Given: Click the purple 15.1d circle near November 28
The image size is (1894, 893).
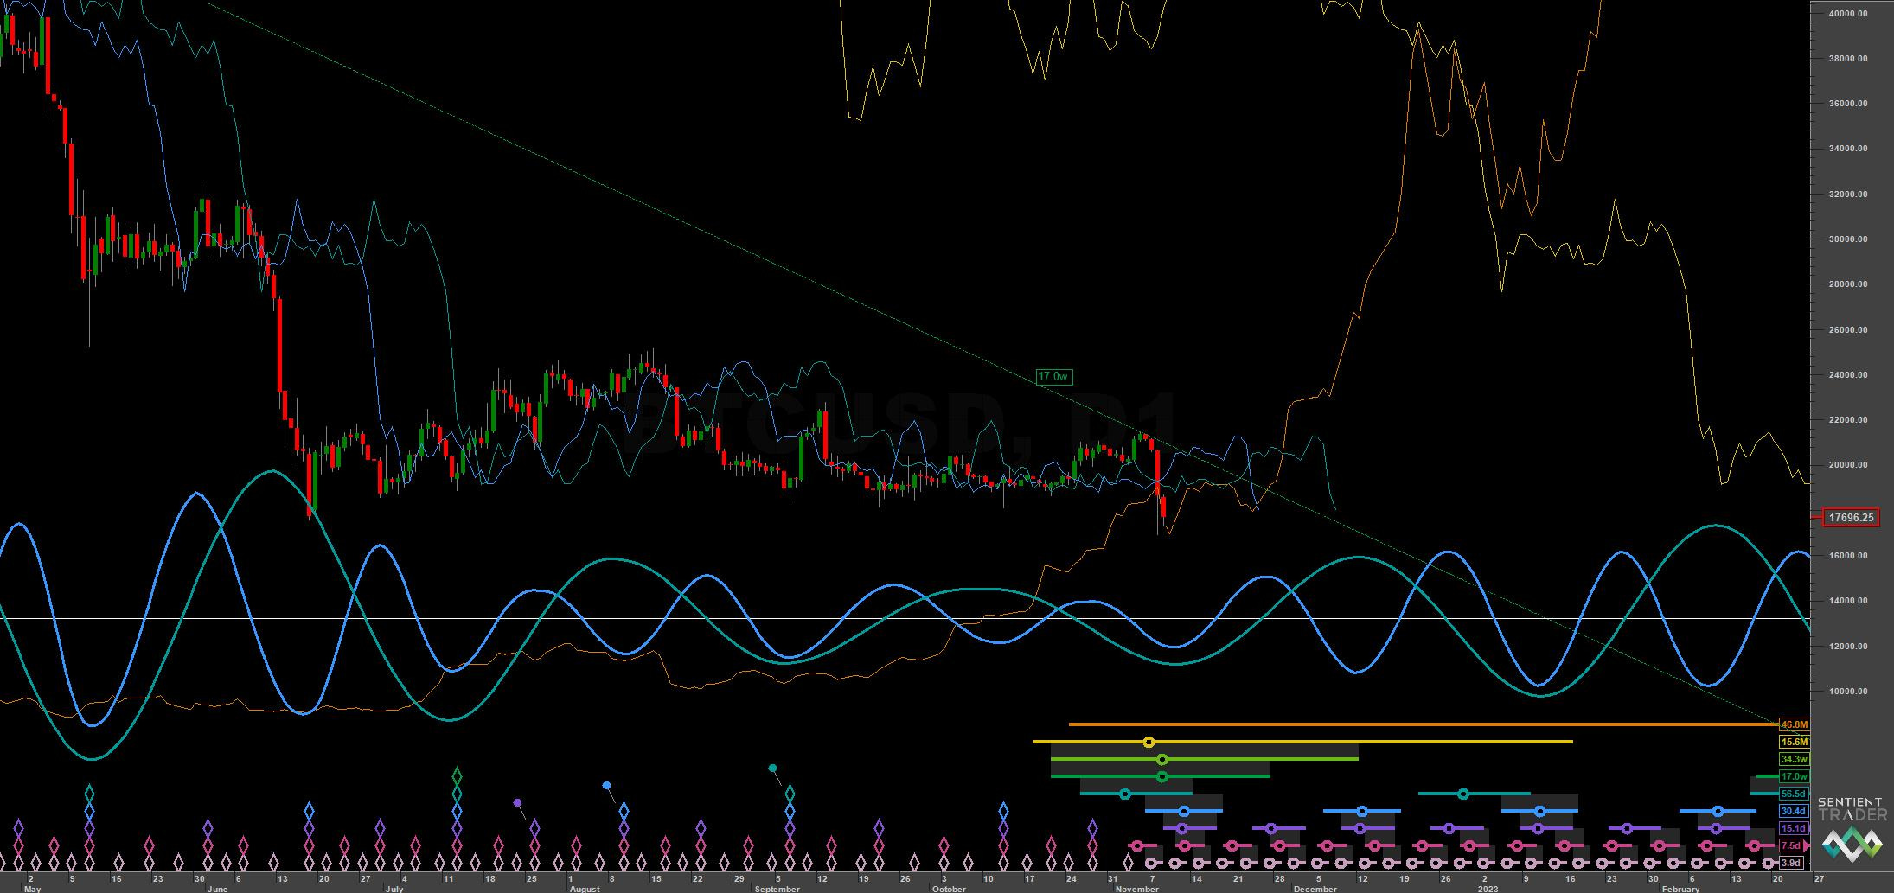Looking at the screenshot, I should coord(1270,828).
